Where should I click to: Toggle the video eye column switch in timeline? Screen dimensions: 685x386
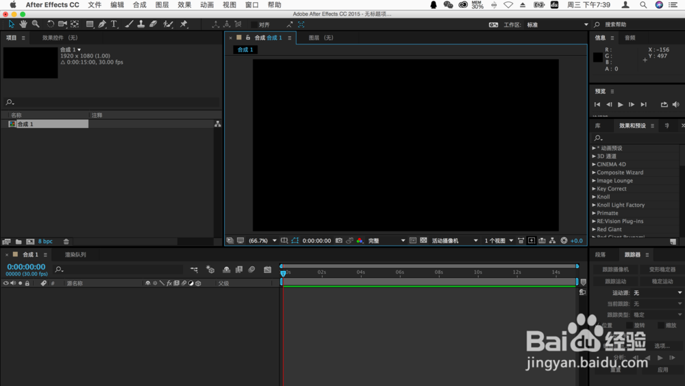coord(5,283)
